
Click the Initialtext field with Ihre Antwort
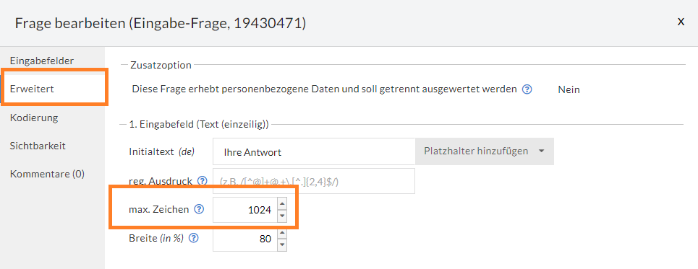[314, 151]
